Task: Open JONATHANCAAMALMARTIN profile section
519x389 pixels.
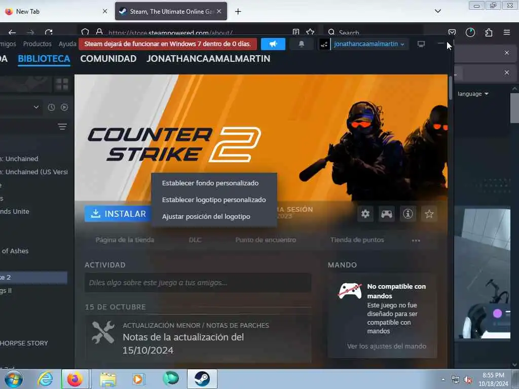Action: pyautogui.click(x=208, y=59)
